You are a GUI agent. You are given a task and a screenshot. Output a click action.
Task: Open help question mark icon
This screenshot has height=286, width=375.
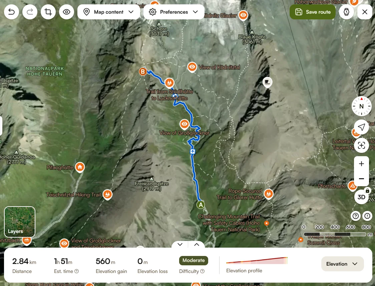point(356,216)
